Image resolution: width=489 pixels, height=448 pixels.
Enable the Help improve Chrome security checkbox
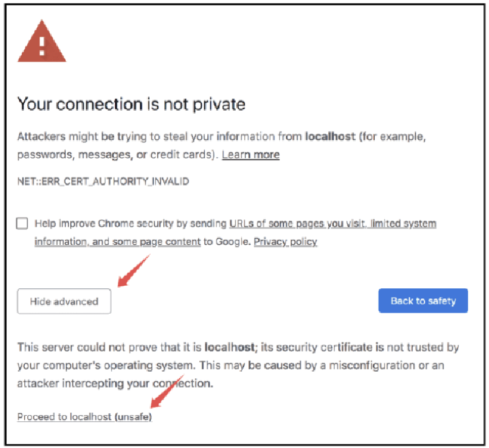tap(22, 224)
